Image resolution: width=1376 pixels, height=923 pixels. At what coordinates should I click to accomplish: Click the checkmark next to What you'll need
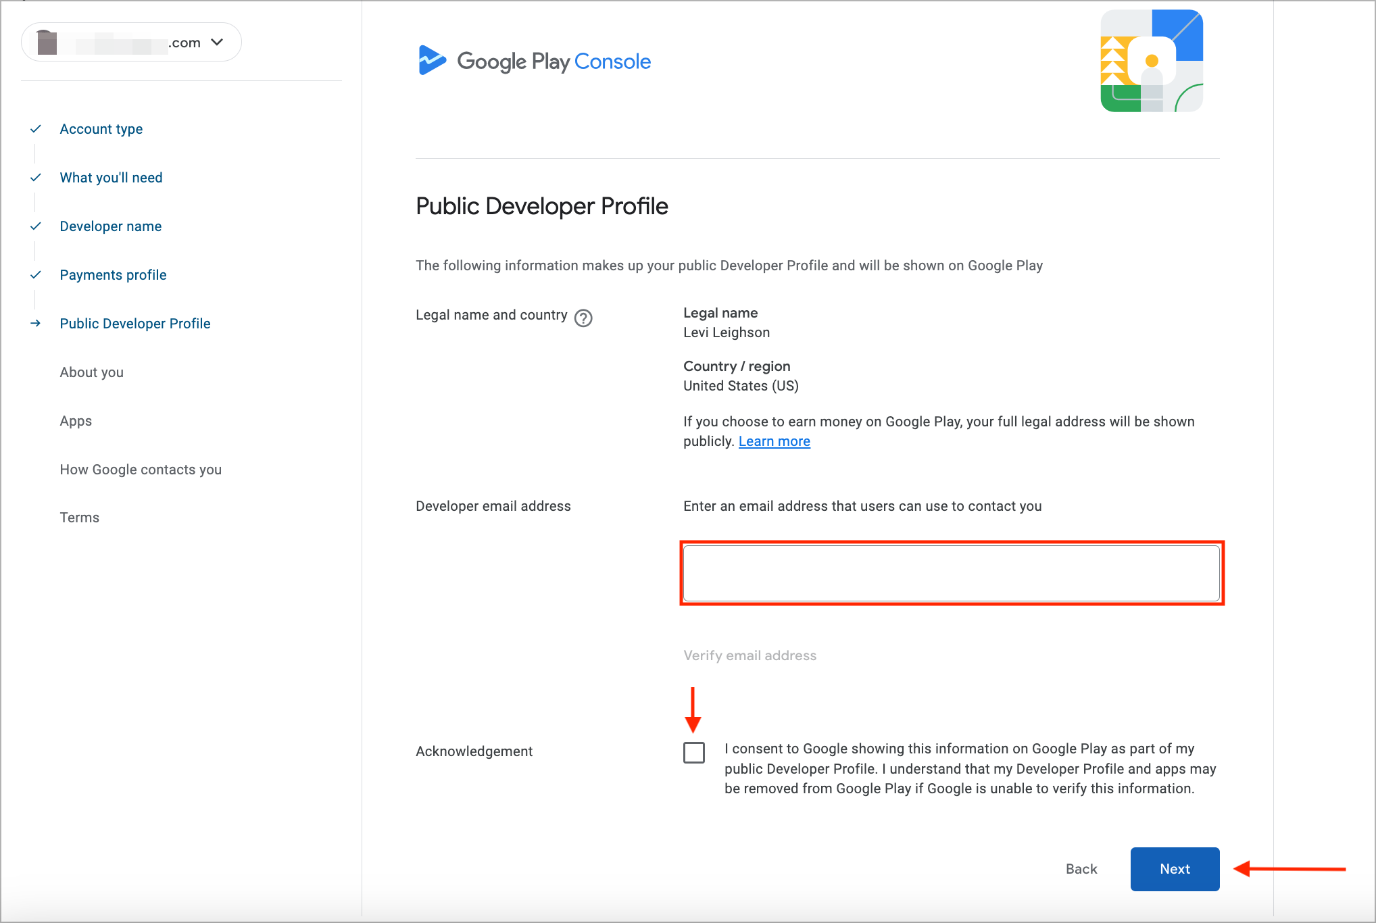36,177
